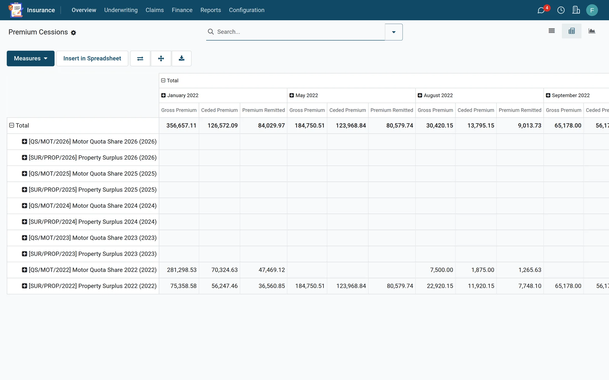The image size is (609, 380).
Task: Click the 184,750.51 Property Surplus 2022 cell
Action: click(x=307, y=286)
